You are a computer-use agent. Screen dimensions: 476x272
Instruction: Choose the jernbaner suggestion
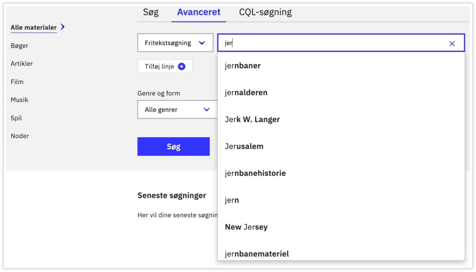coord(243,66)
